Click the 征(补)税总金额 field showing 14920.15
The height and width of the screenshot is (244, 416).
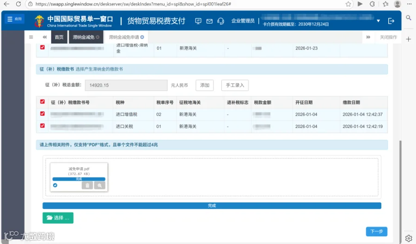coord(126,85)
